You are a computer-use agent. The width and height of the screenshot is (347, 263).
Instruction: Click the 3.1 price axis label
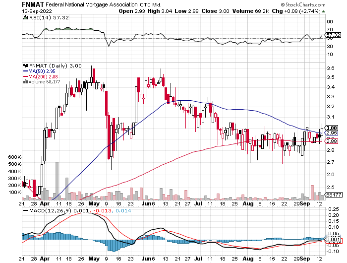(331, 117)
